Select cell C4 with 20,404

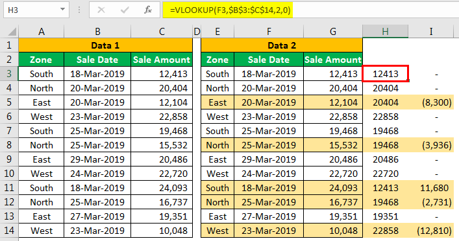pos(162,88)
